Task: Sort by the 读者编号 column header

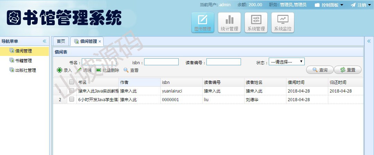Action: pos(223,82)
